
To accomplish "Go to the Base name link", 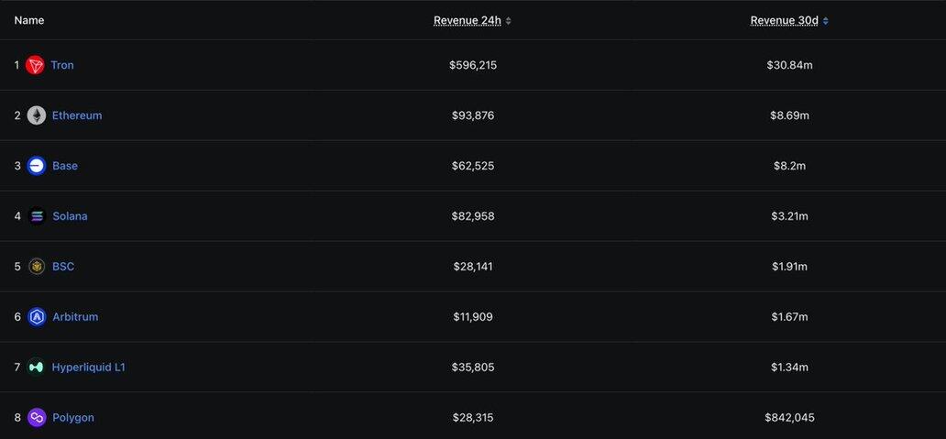I will pos(65,166).
